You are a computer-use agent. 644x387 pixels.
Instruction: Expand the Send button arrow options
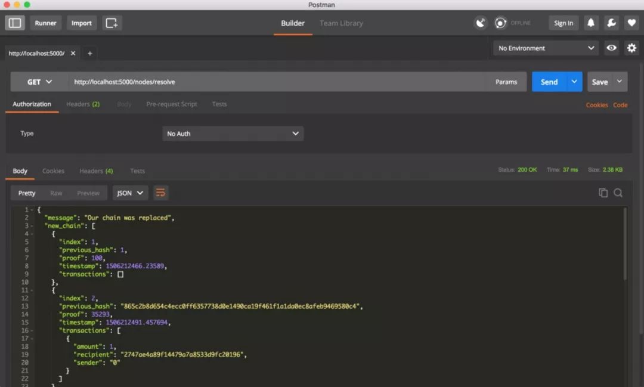point(574,82)
